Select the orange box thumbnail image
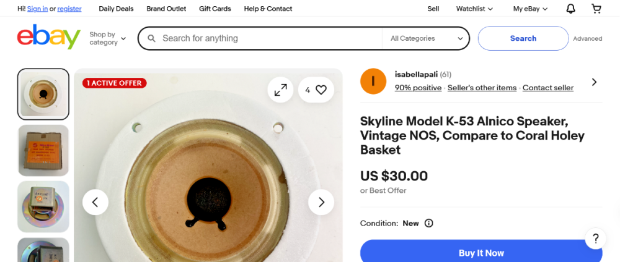This screenshot has width=620, height=262. 43,150
